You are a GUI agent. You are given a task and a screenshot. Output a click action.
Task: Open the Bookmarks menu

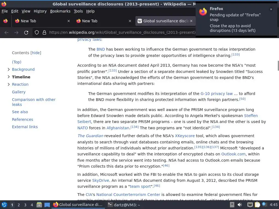[60, 11]
